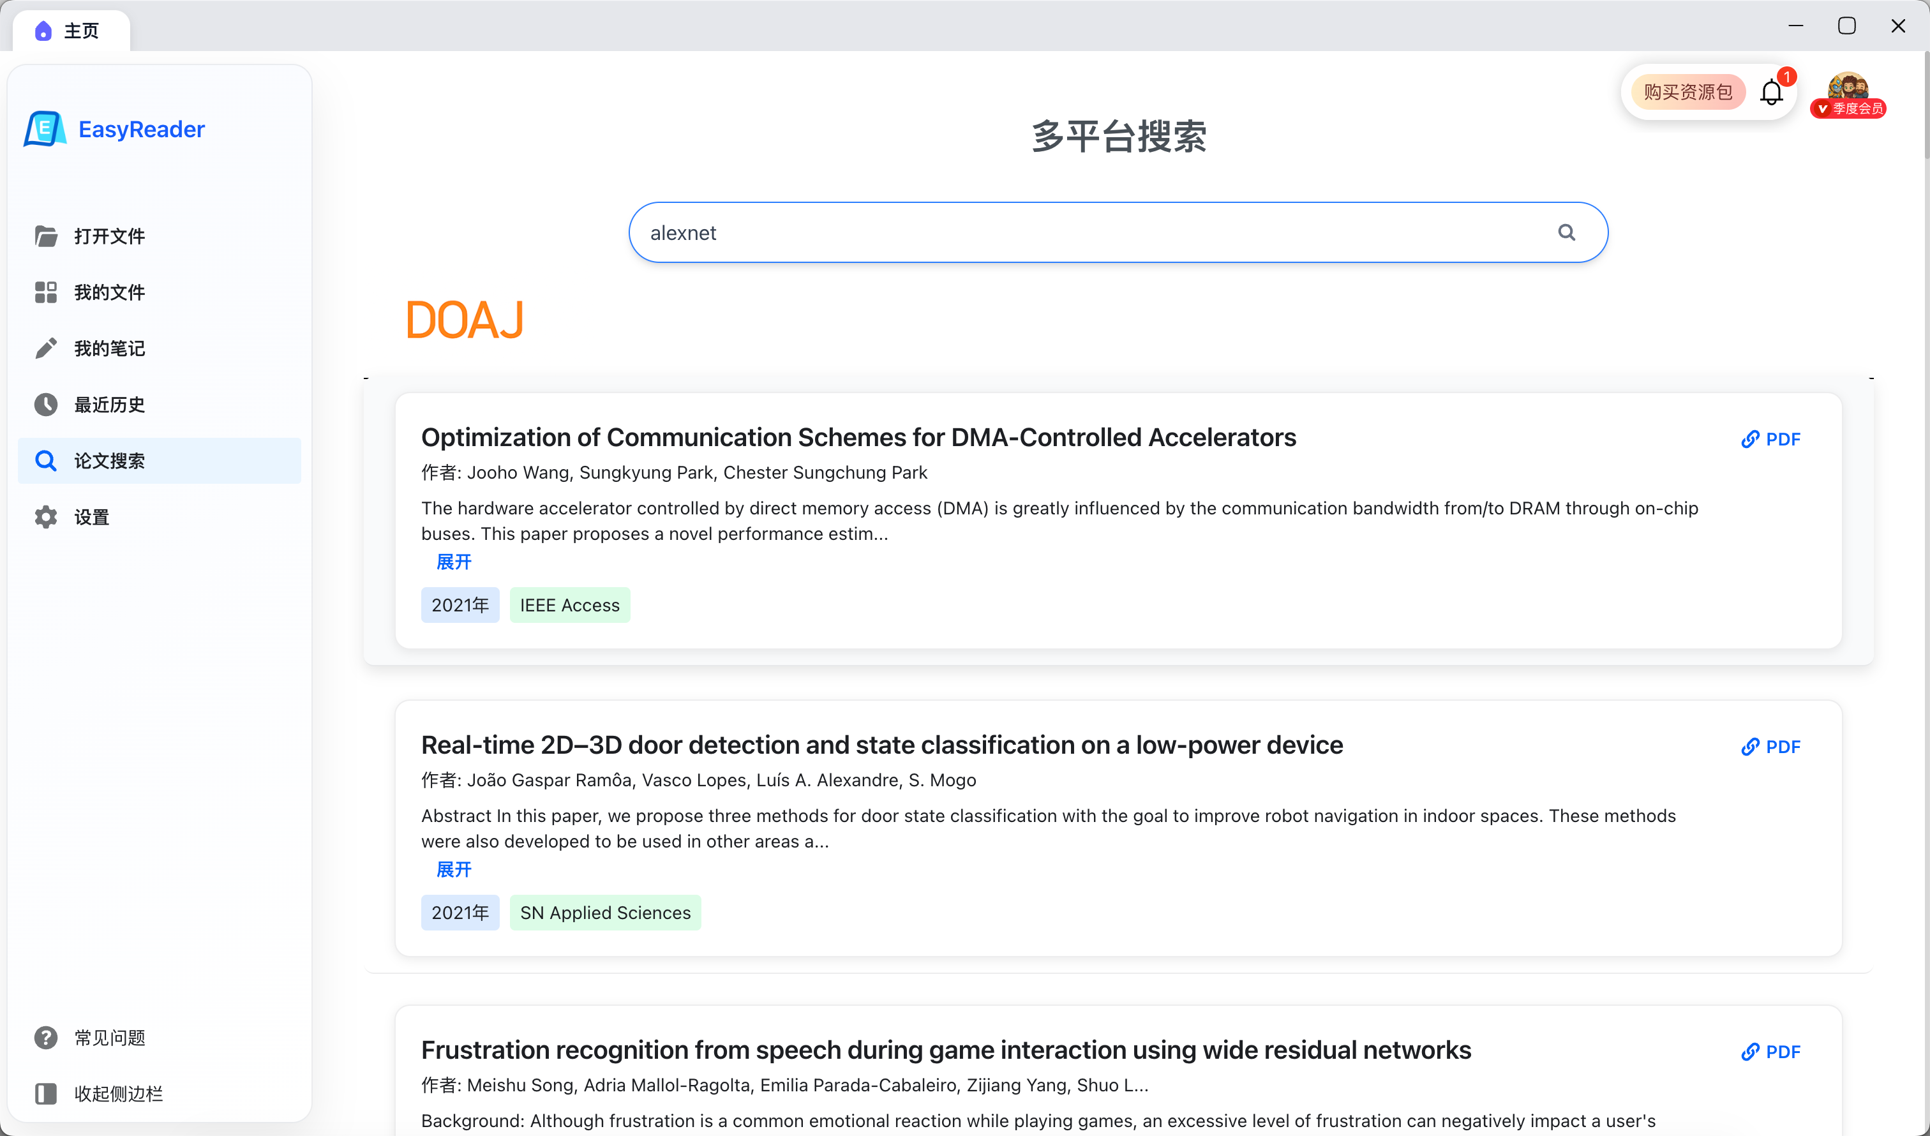
Task: Open the notification bell
Action: [x=1772, y=93]
